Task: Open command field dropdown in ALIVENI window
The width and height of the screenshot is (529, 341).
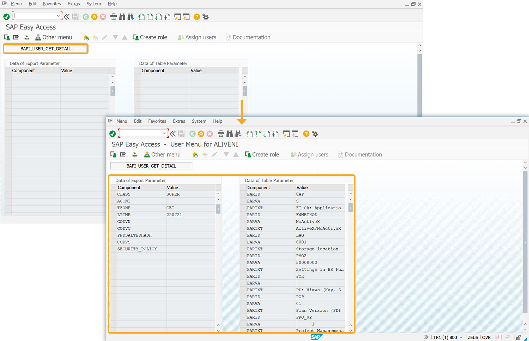Action: 164,134
